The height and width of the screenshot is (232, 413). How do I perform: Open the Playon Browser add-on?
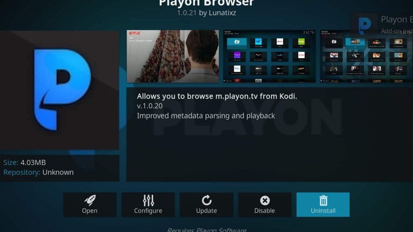click(x=90, y=205)
